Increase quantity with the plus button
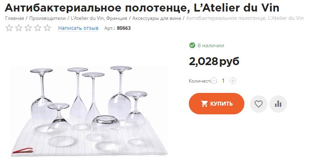The width and height of the screenshot is (310, 162). click(x=233, y=81)
